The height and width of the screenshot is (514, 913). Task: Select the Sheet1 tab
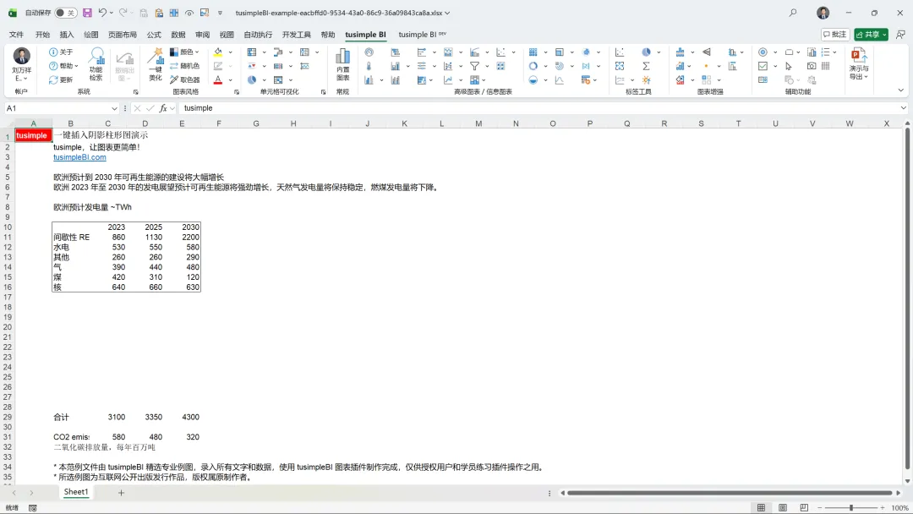[76, 492]
